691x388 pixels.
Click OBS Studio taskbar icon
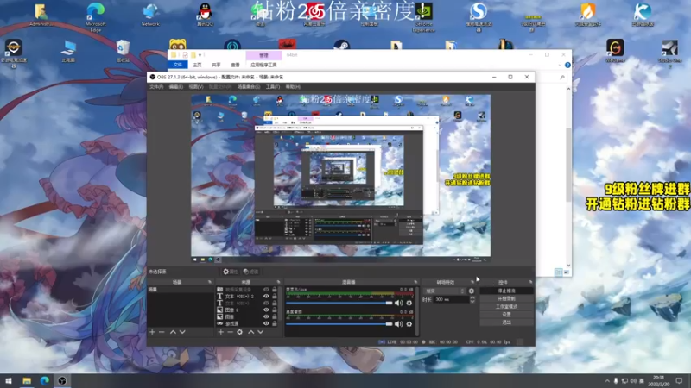tap(62, 381)
